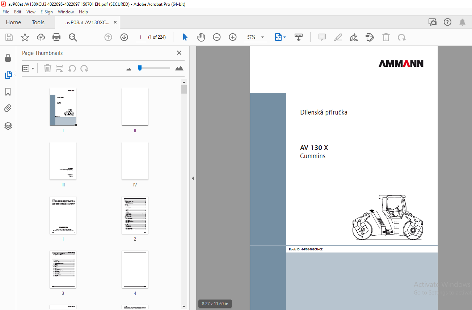Rotate thumbnails counterclockwise
472x310 pixels.
click(x=72, y=68)
